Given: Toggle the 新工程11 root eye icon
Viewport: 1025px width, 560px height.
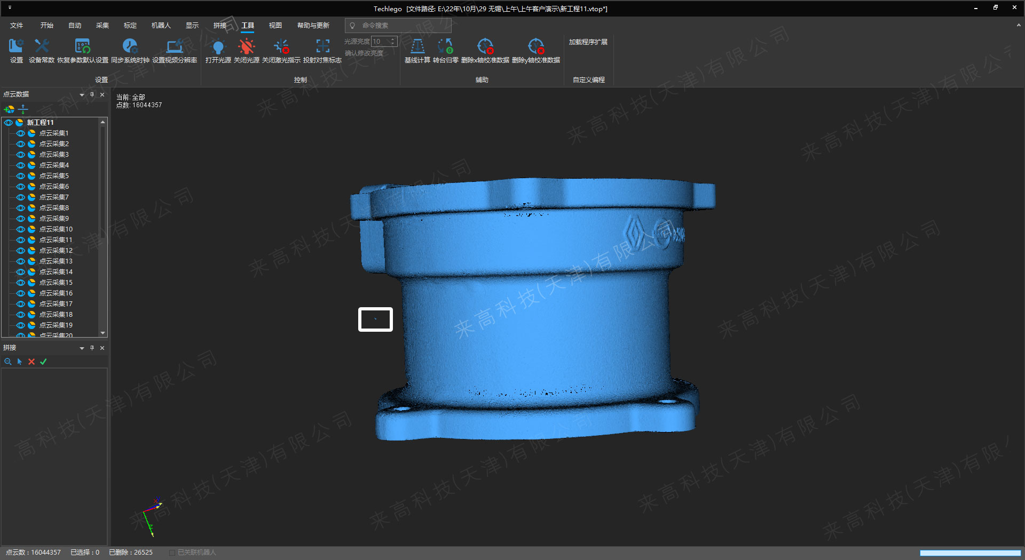Looking at the screenshot, I should pyautogui.click(x=9, y=123).
